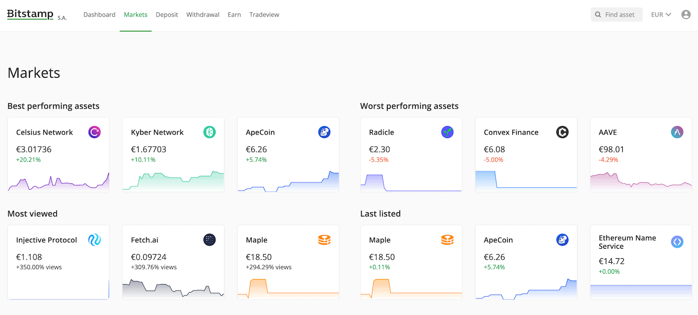Image resolution: width=698 pixels, height=315 pixels.
Task: Click the +350.00% views label
Action: (x=39, y=267)
